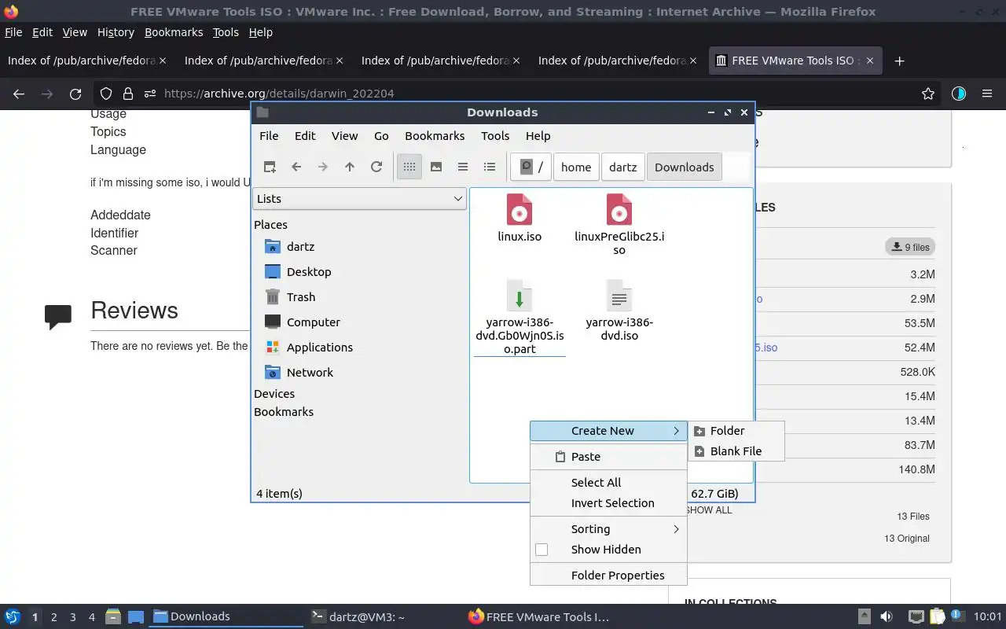Go back in Downloads file manager
The image size is (1006, 629).
tap(296, 167)
